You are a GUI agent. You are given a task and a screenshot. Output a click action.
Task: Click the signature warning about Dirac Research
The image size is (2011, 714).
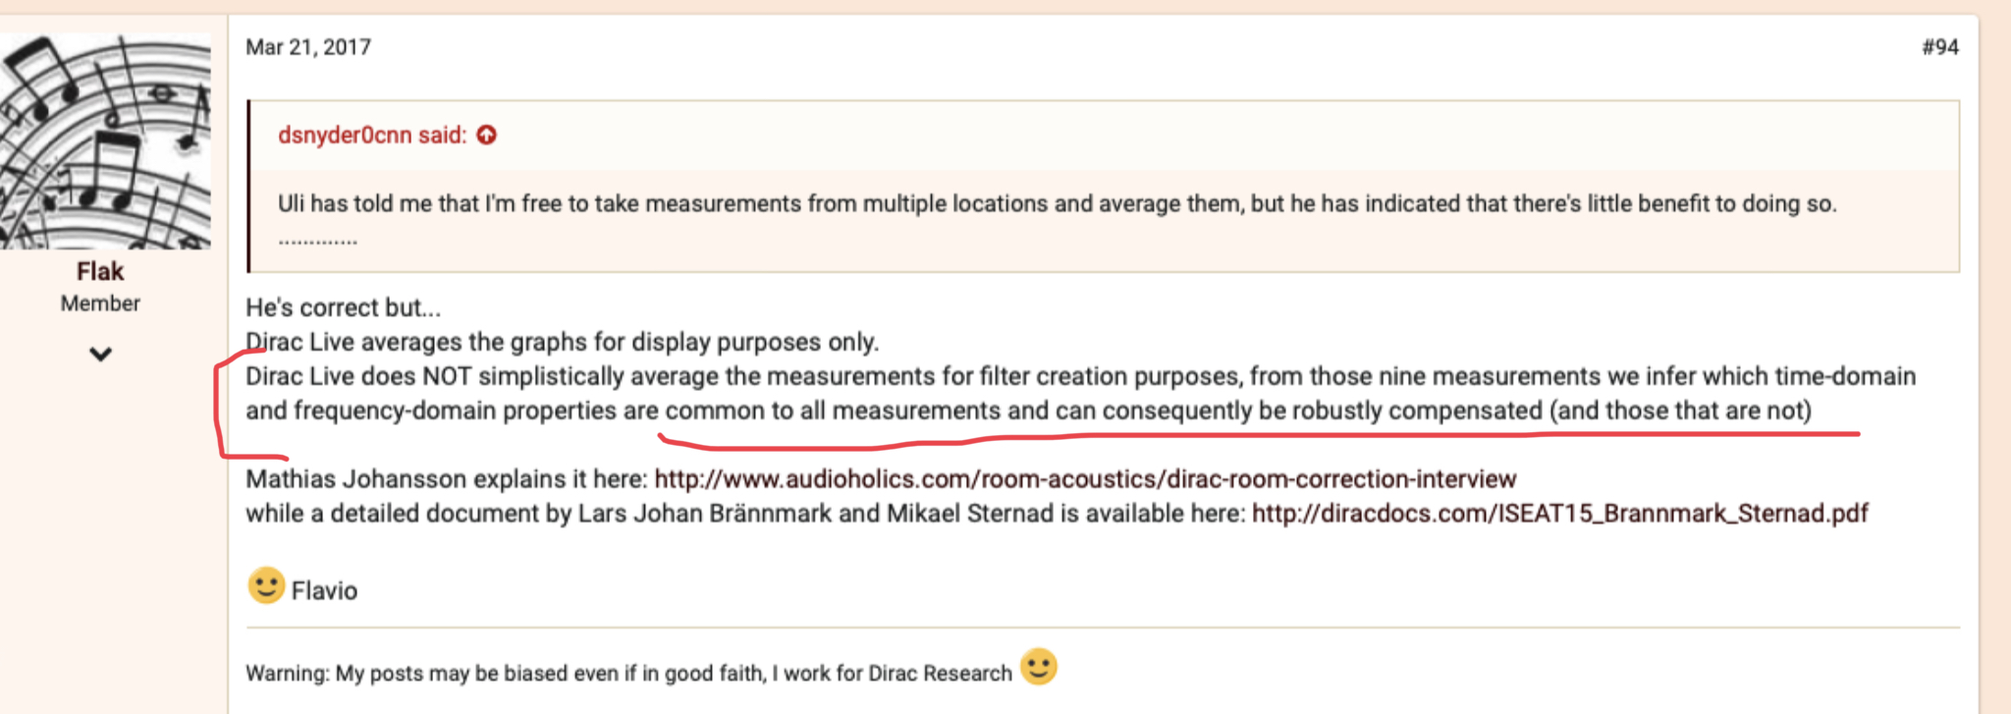click(x=628, y=673)
